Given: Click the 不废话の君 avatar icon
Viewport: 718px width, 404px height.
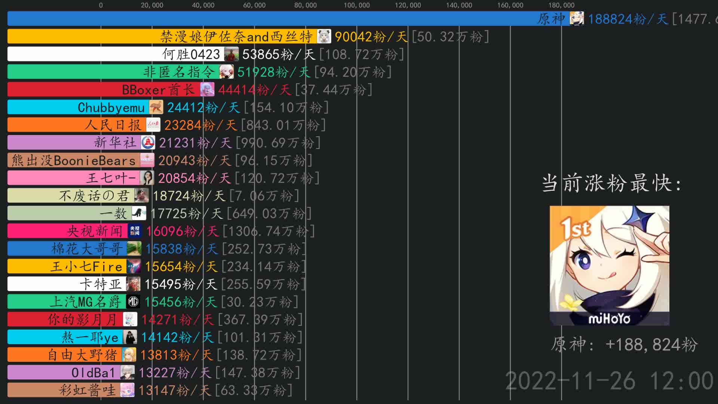Looking at the screenshot, I should [x=142, y=196].
